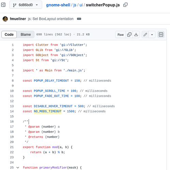Viewport: 170px width, 170px height.
Task: Open the symbols panel
Action: coord(161,34)
